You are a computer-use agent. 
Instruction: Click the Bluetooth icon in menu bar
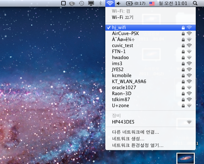100,3
